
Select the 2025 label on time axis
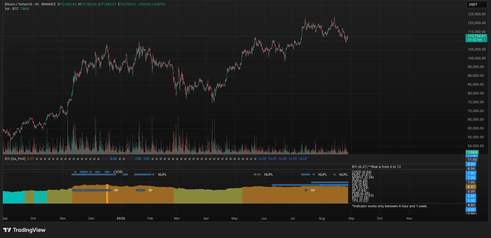coord(121,218)
